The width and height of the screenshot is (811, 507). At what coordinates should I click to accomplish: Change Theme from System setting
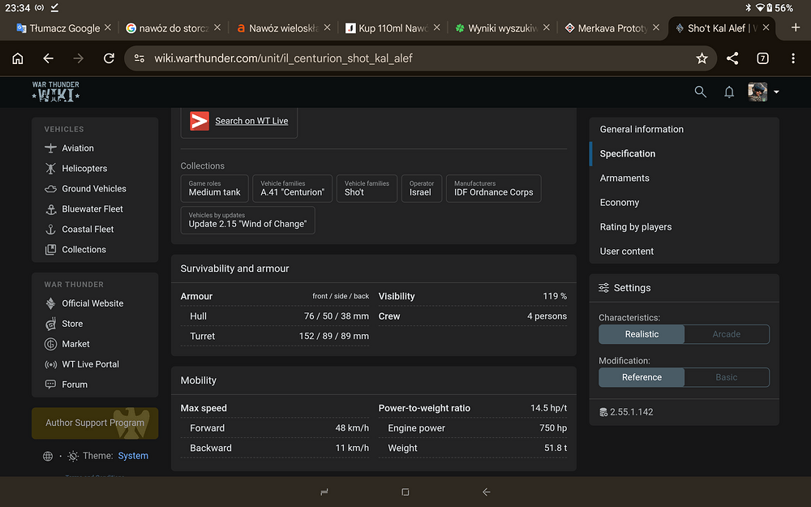[133, 456]
